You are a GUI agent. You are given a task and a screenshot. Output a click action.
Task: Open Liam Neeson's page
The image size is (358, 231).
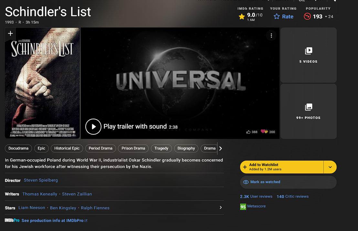coord(32,208)
